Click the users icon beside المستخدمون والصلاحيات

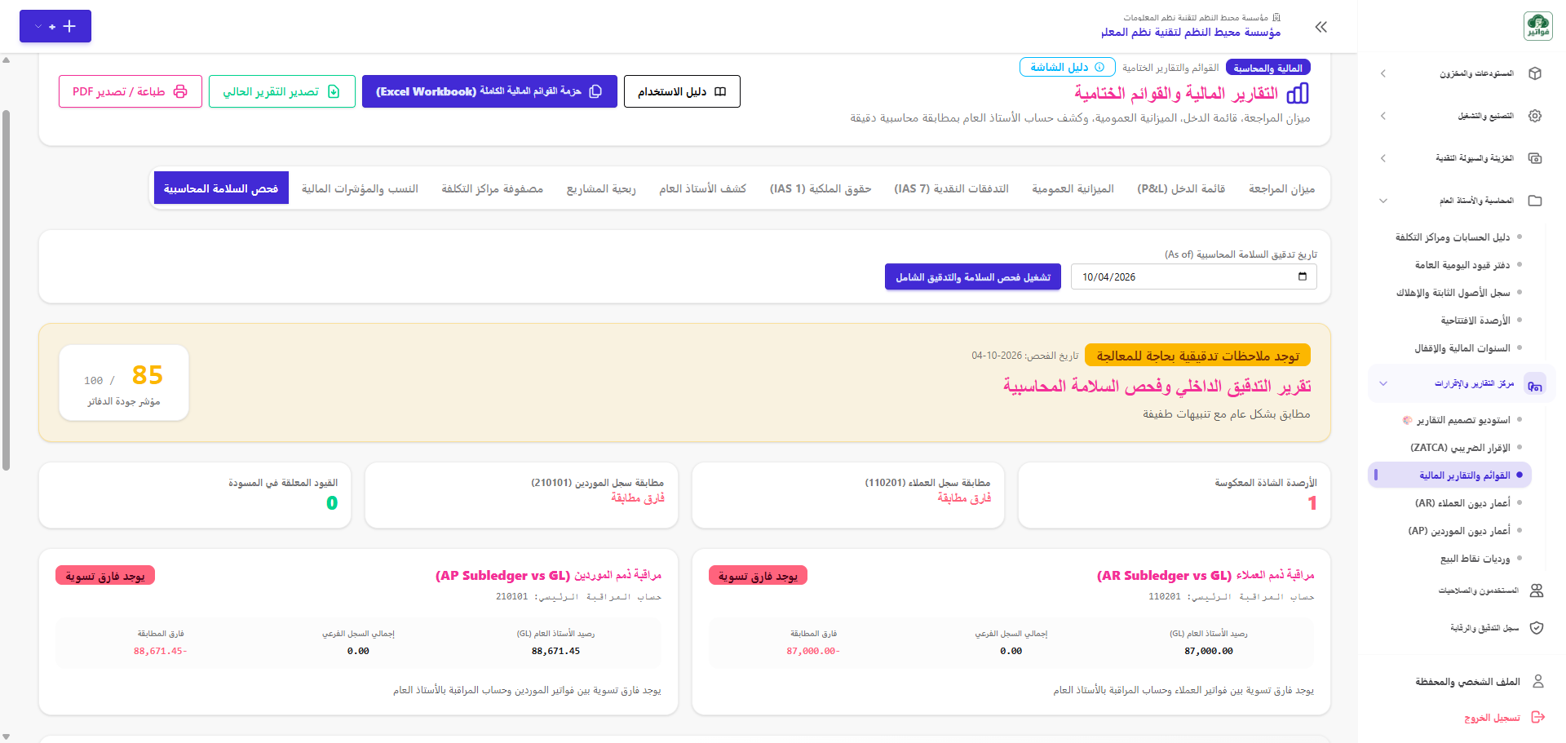[x=1537, y=590]
